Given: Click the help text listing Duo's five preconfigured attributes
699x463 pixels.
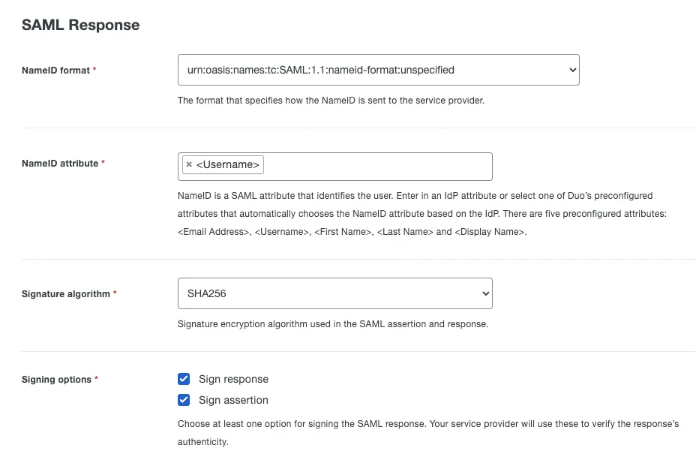Looking at the screenshot, I should (x=422, y=214).
